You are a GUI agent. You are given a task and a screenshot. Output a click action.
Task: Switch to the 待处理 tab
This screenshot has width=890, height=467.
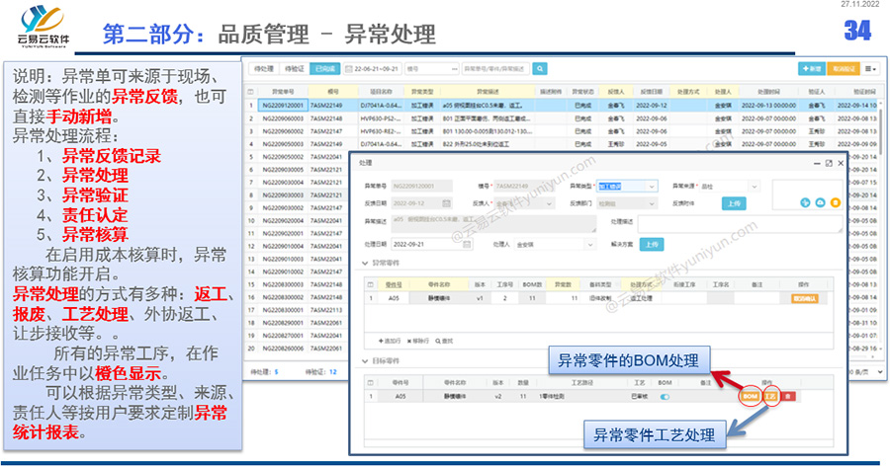pyautogui.click(x=263, y=69)
